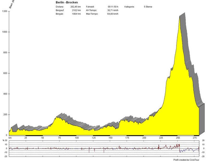Viewport: 208px width, 161px height.
Task: Click the 600 label on the elevation axis
Action: (x=5, y=73)
